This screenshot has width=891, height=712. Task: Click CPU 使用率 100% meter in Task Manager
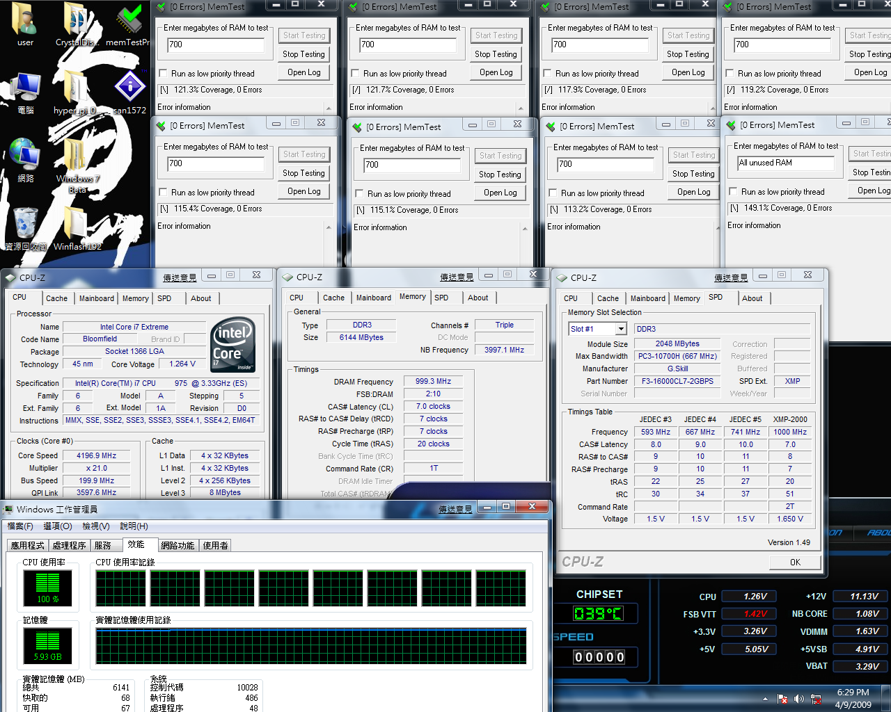pyautogui.click(x=47, y=588)
